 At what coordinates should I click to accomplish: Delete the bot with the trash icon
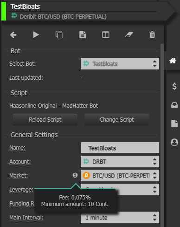coord(152,34)
